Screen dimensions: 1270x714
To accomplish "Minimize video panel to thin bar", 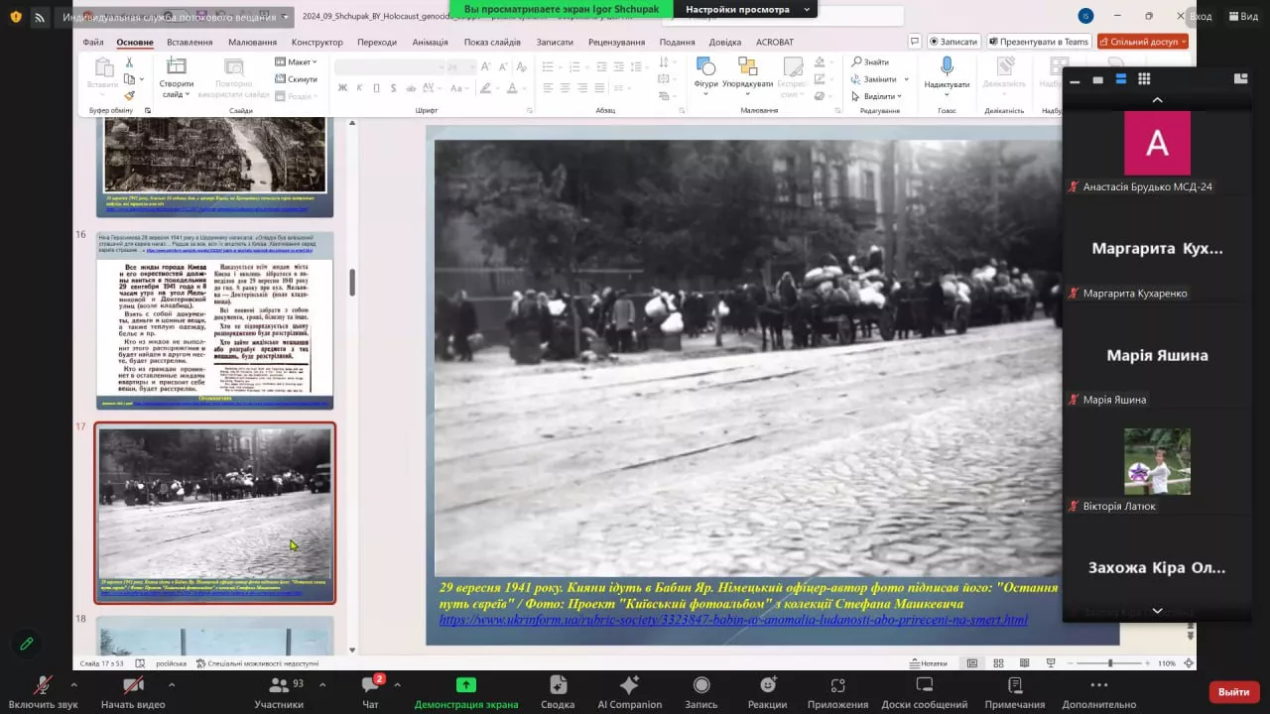I will pyautogui.click(x=1076, y=79).
